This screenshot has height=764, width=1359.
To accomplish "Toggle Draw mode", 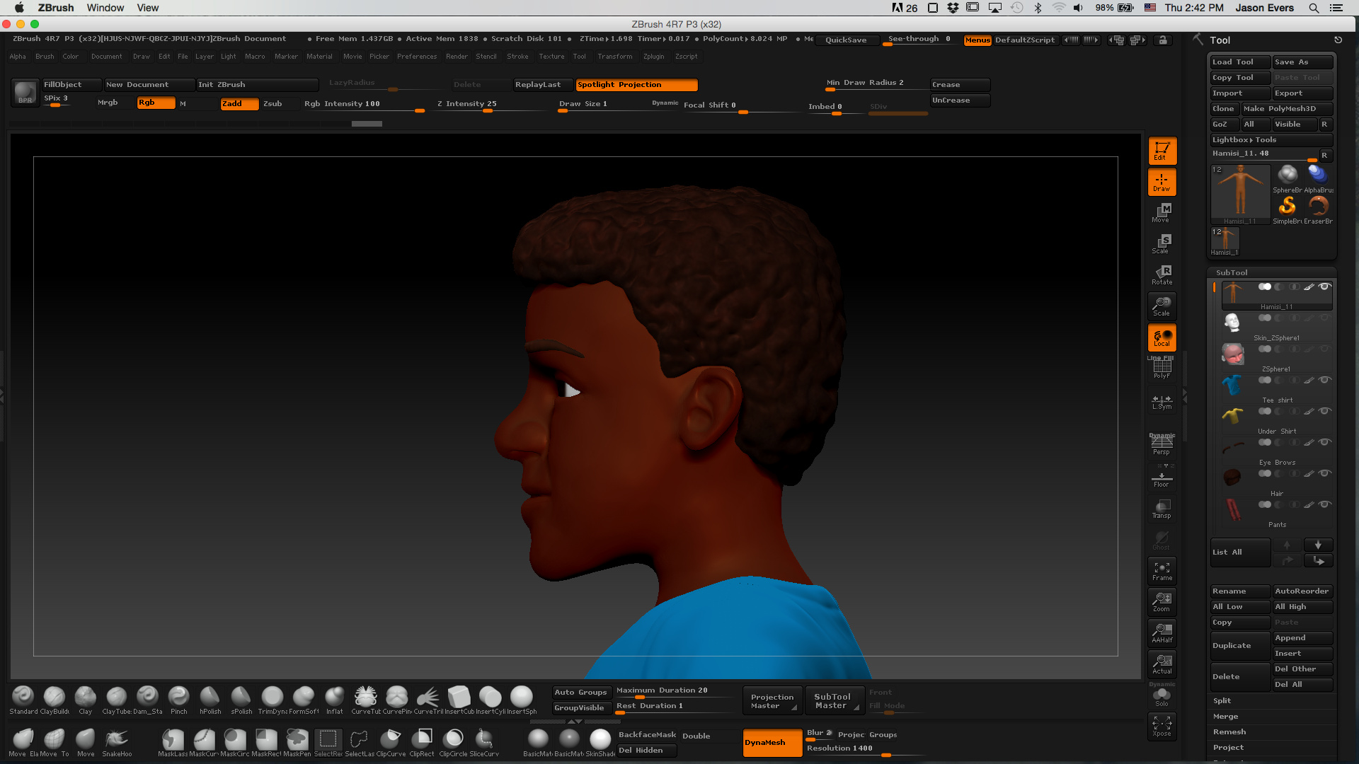I will pyautogui.click(x=1162, y=182).
